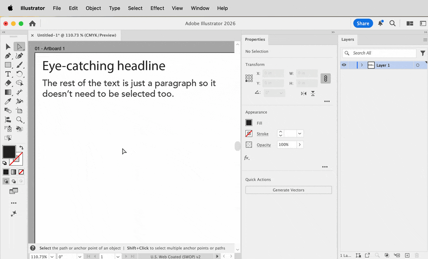This screenshot has width=428, height=259.
Task: Select the Type tool
Action: (x=8, y=74)
